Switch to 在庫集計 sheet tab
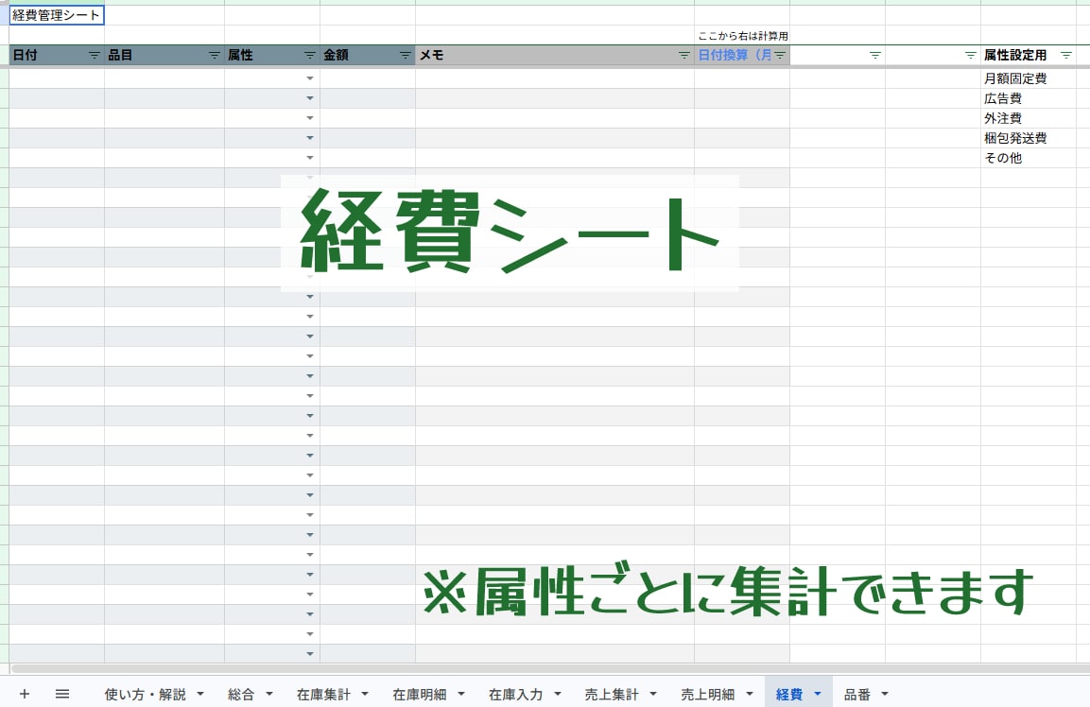Image resolution: width=1090 pixels, height=707 pixels. [323, 695]
